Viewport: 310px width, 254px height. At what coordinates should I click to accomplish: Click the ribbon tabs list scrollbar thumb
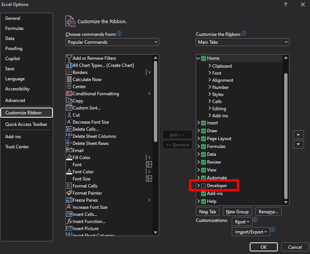(x=286, y=136)
